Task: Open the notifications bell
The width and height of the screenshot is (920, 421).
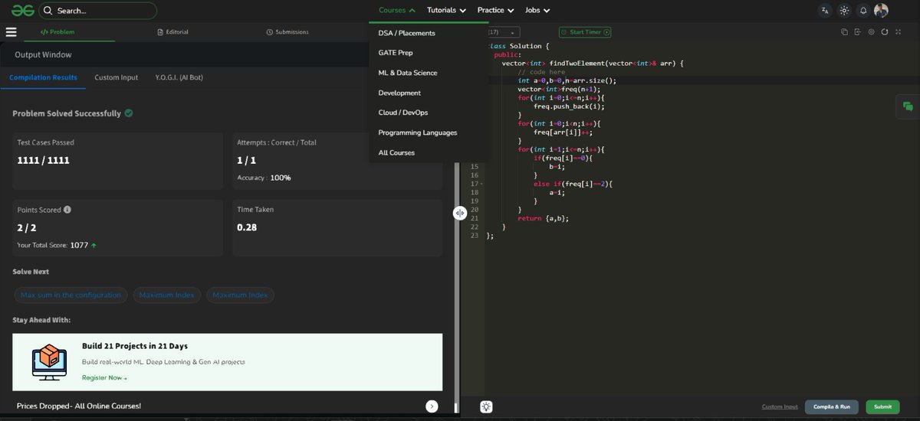Action: [863, 11]
